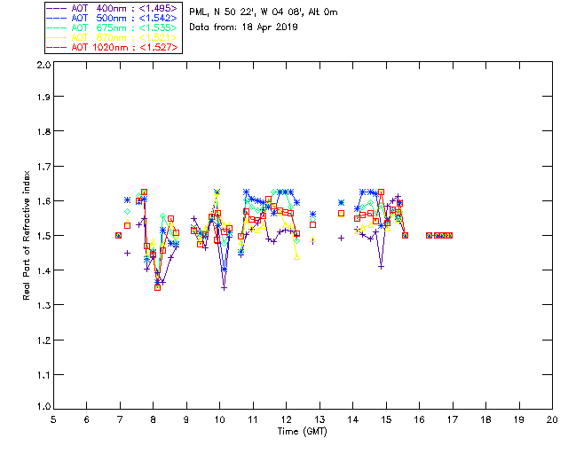Click the y-axis tick label 1.0

click(x=43, y=406)
